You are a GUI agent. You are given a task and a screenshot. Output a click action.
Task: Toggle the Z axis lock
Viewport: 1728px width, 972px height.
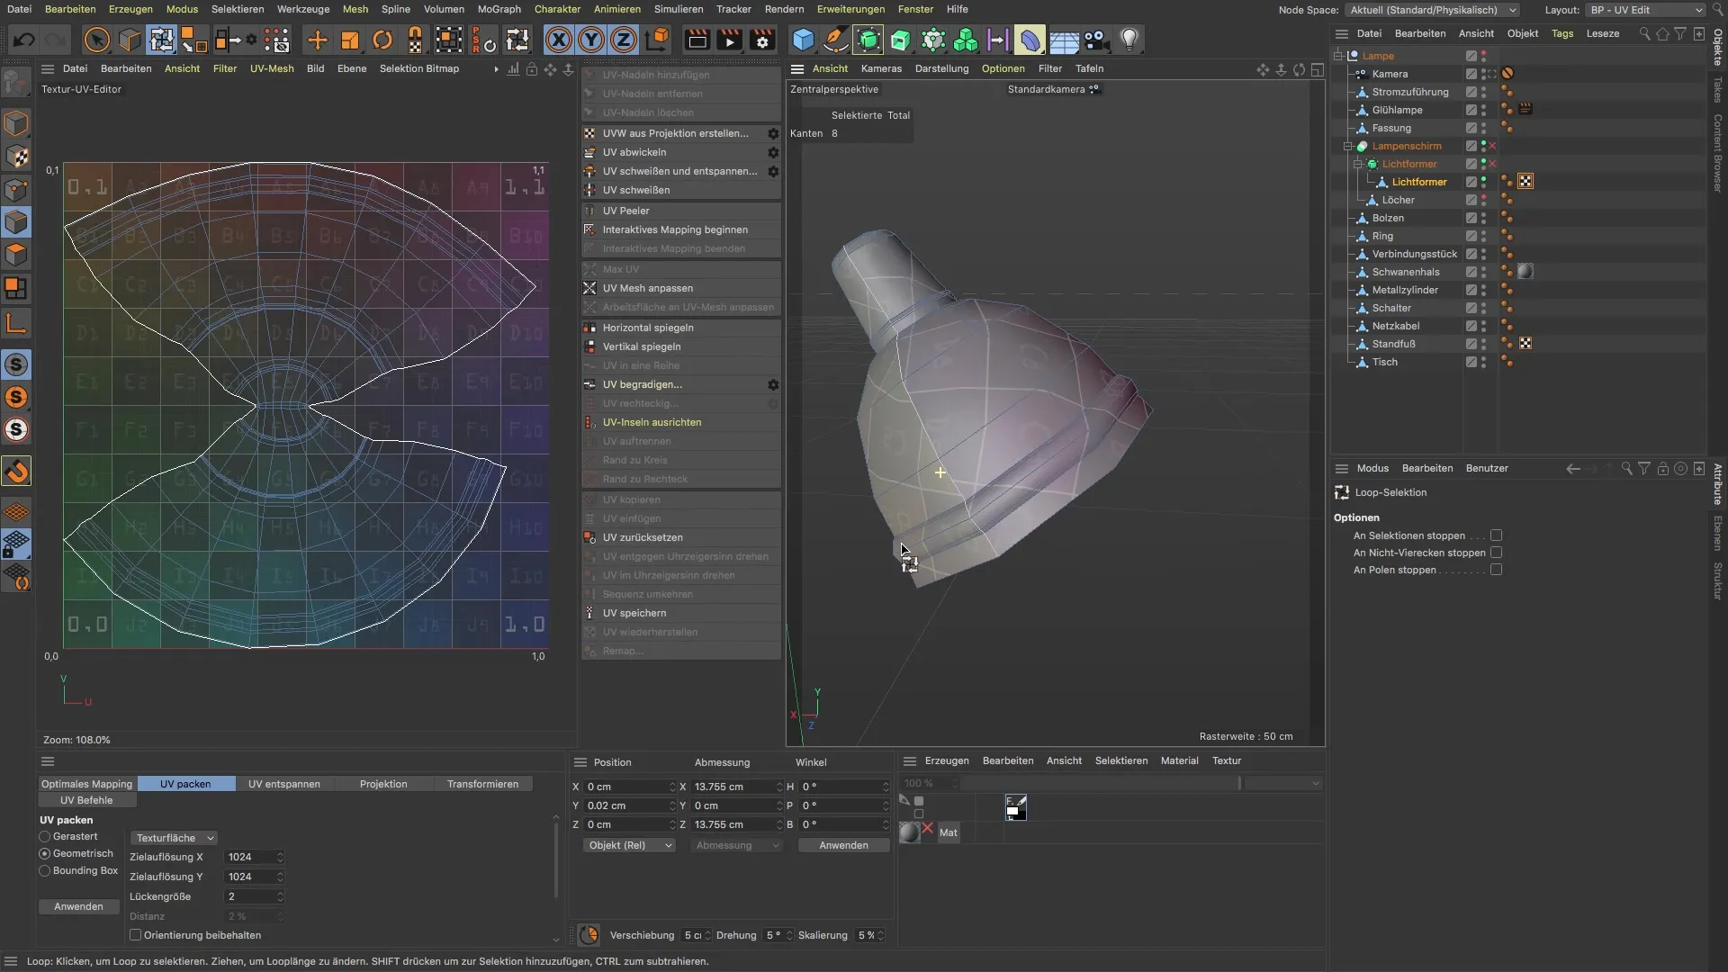tap(624, 40)
